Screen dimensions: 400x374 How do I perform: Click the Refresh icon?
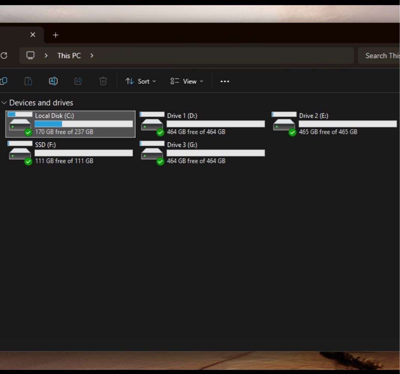[x=4, y=56]
